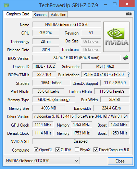
Task: Toggle the DirectCompute 5.0 checkbox
Action: tap(96, 149)
